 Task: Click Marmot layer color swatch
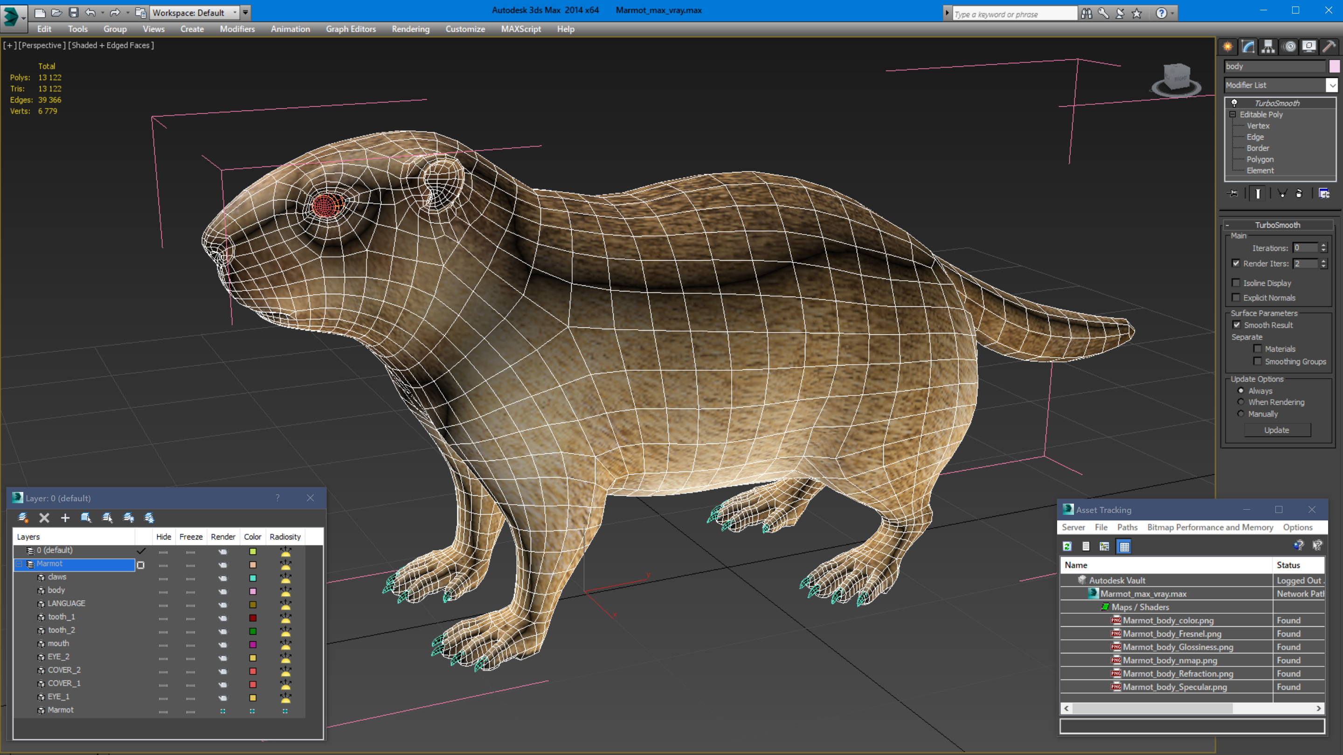point(252,565)
